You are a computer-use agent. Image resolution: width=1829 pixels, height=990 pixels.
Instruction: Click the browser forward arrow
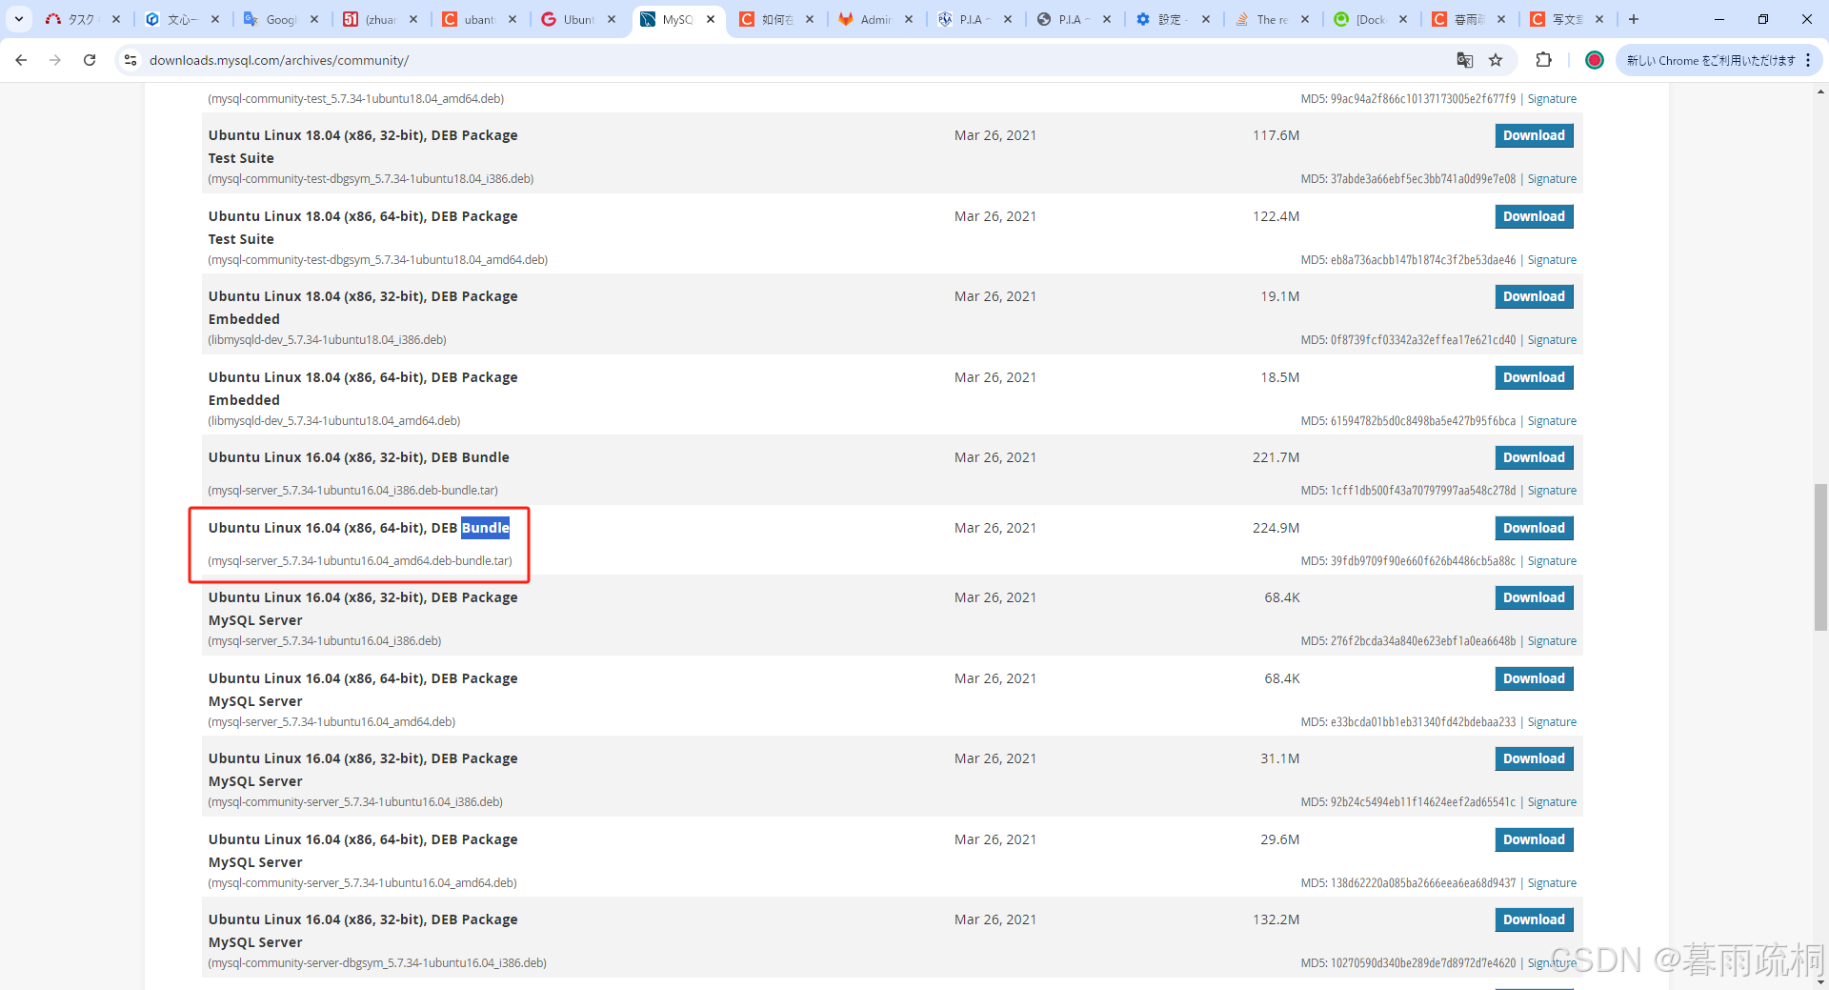tap(55, 60)
